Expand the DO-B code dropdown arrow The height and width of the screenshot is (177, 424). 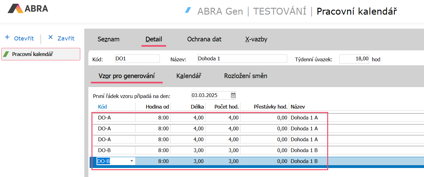pyautogui.click(x=131, y=161)
